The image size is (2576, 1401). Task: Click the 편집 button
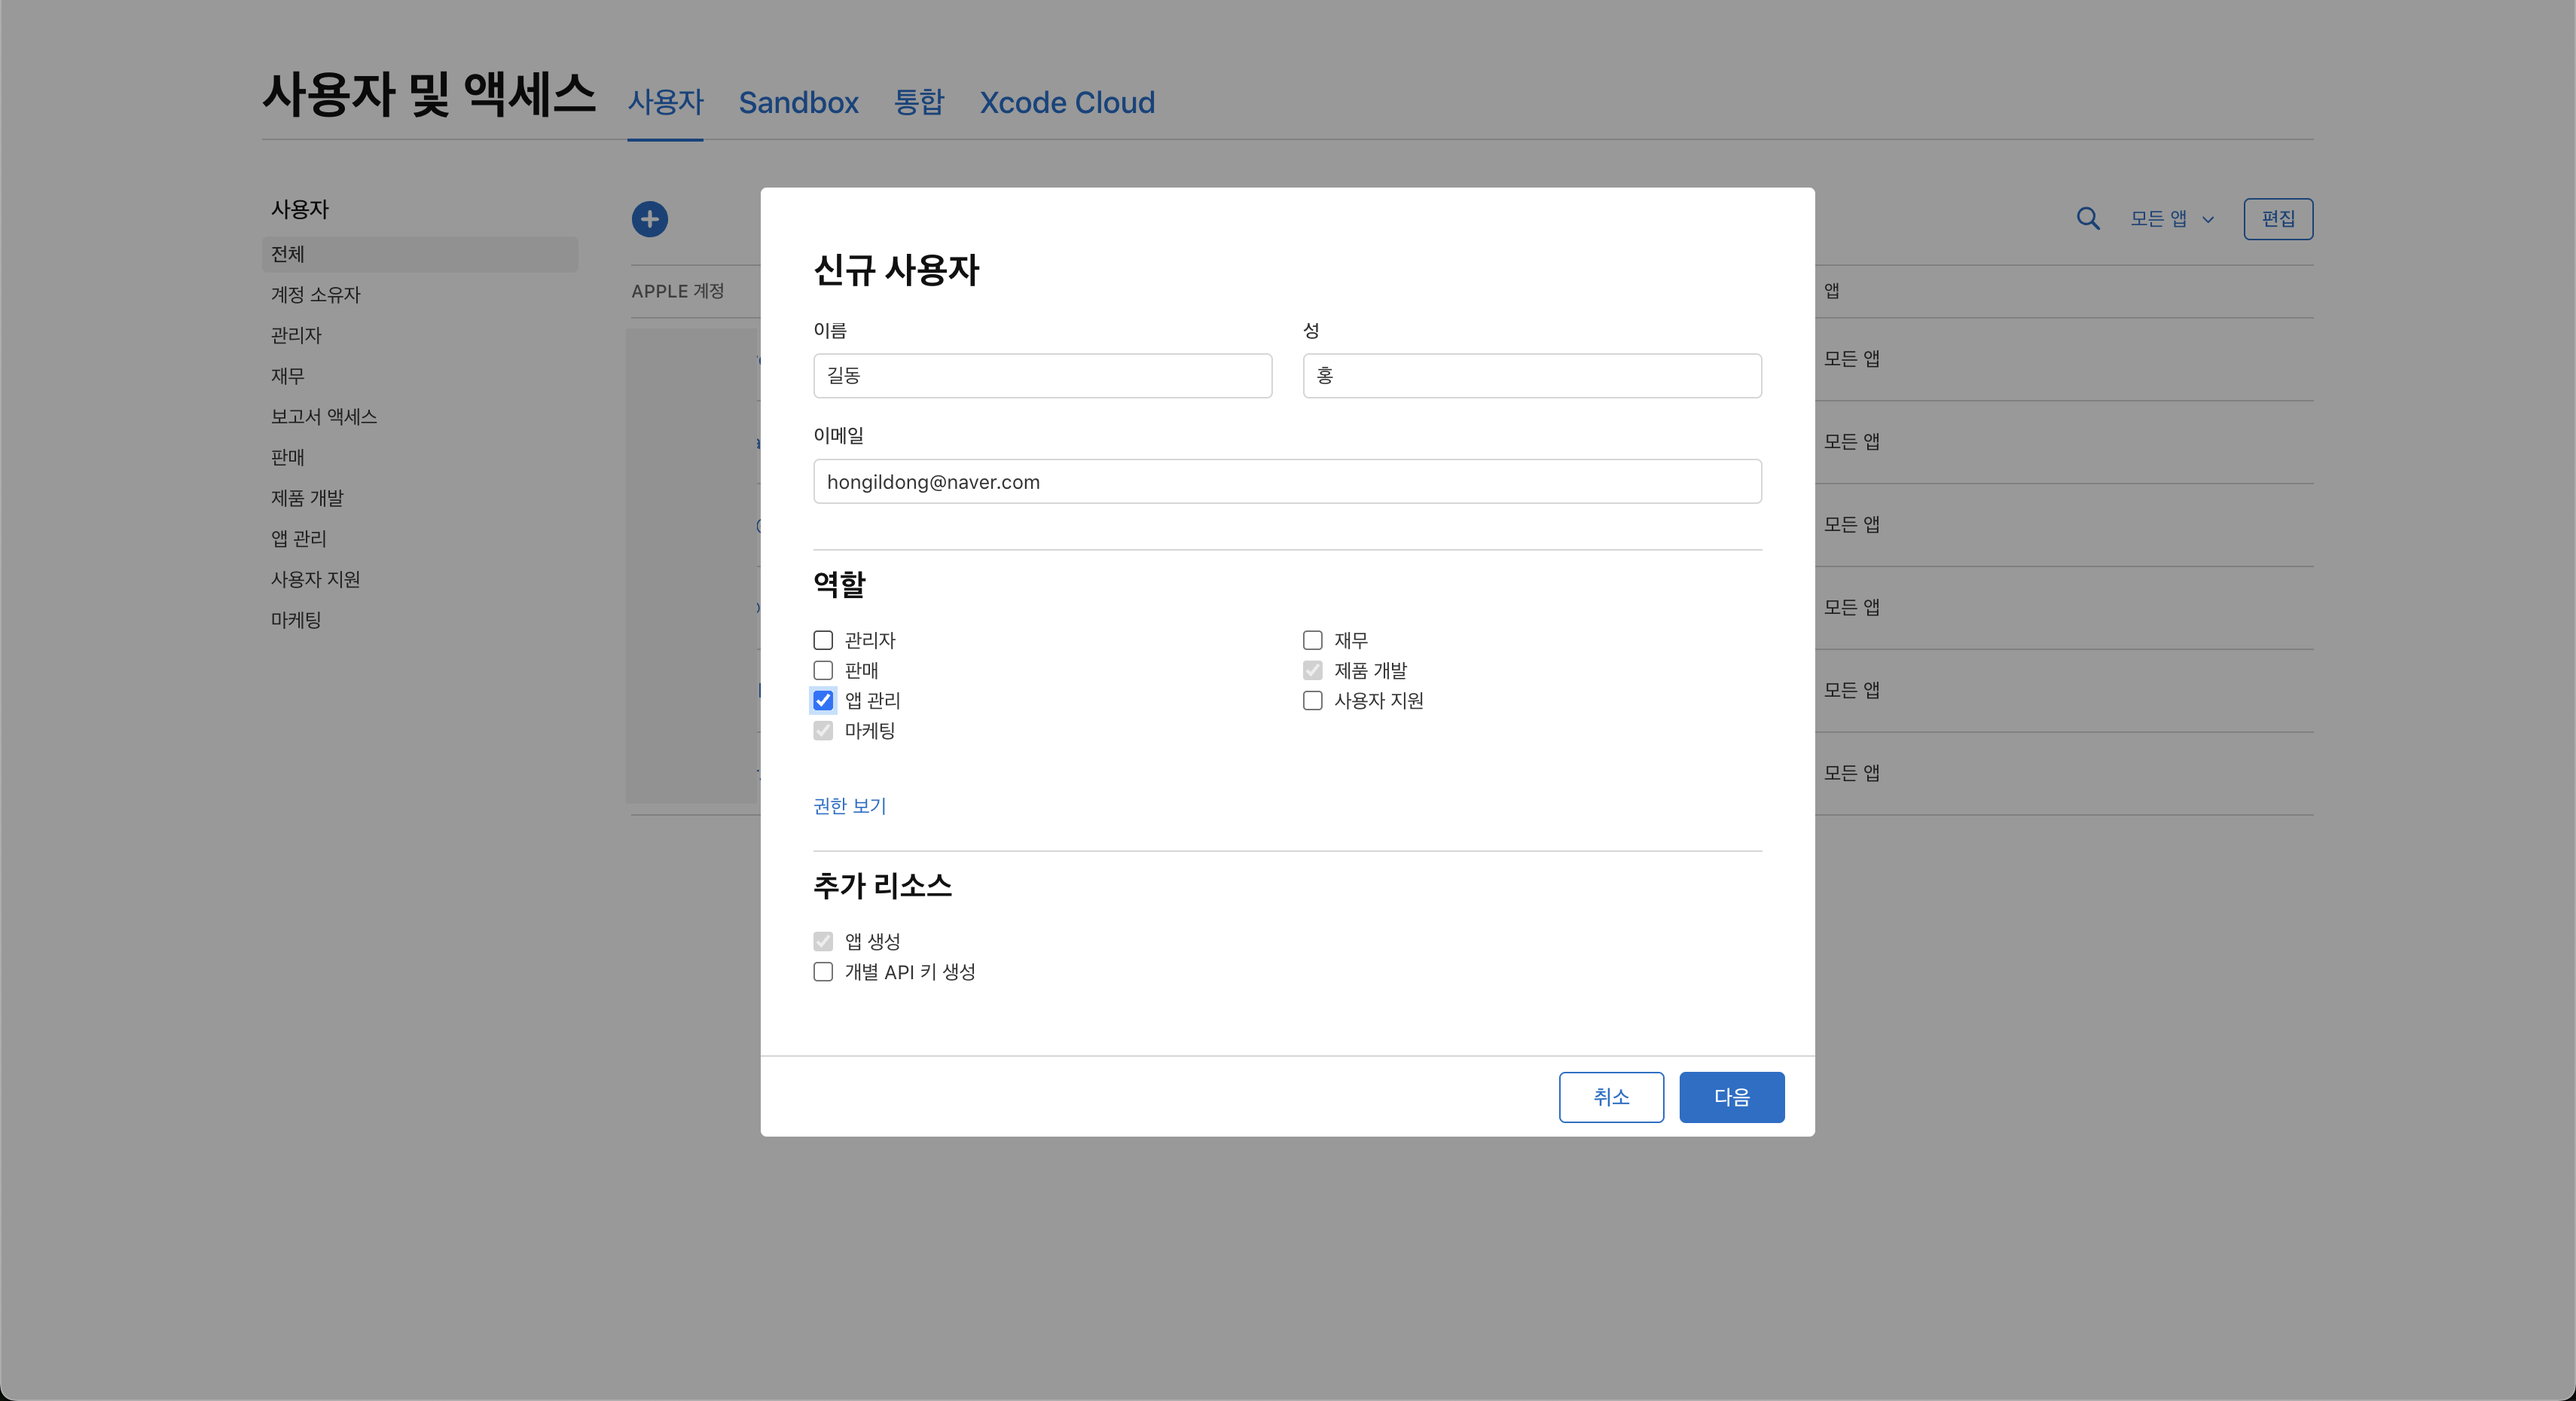[x=2277, y=219]
